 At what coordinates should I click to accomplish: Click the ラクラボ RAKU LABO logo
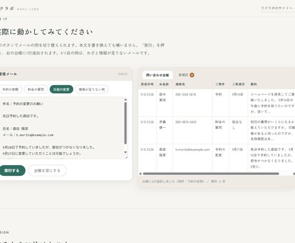tap(19, 8)
